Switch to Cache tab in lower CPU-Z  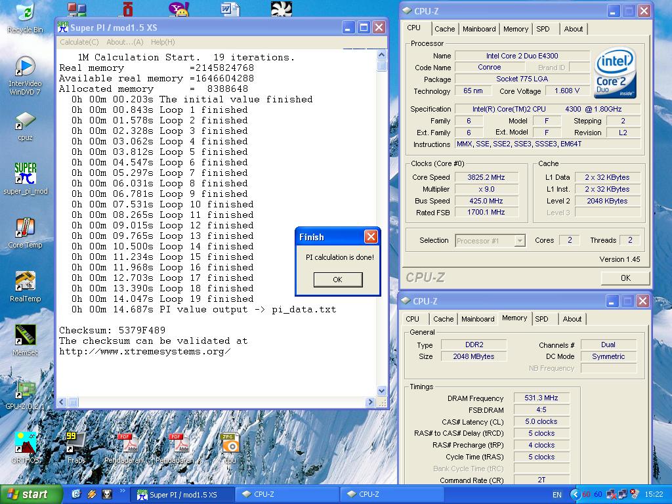click(x=443, y=320)
